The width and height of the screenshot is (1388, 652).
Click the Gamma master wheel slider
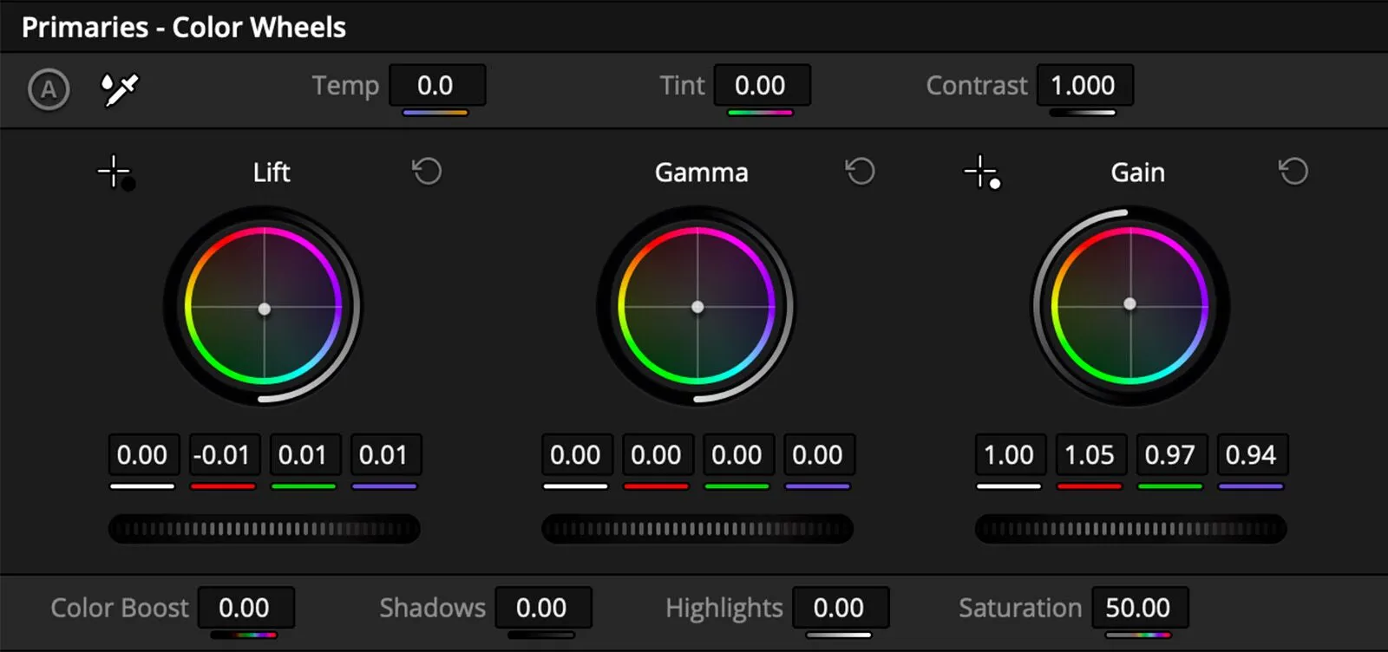(x=697, y=529)
